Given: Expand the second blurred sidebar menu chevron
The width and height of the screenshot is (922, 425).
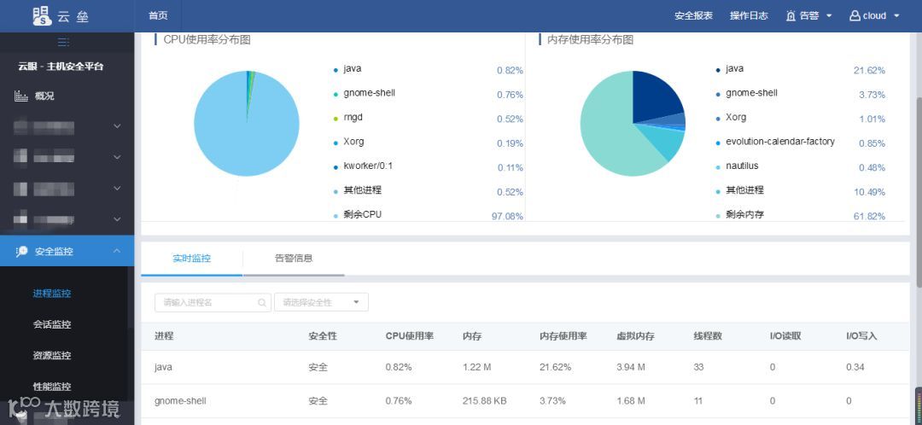Looking at the screenshot, I should (117, 157).
